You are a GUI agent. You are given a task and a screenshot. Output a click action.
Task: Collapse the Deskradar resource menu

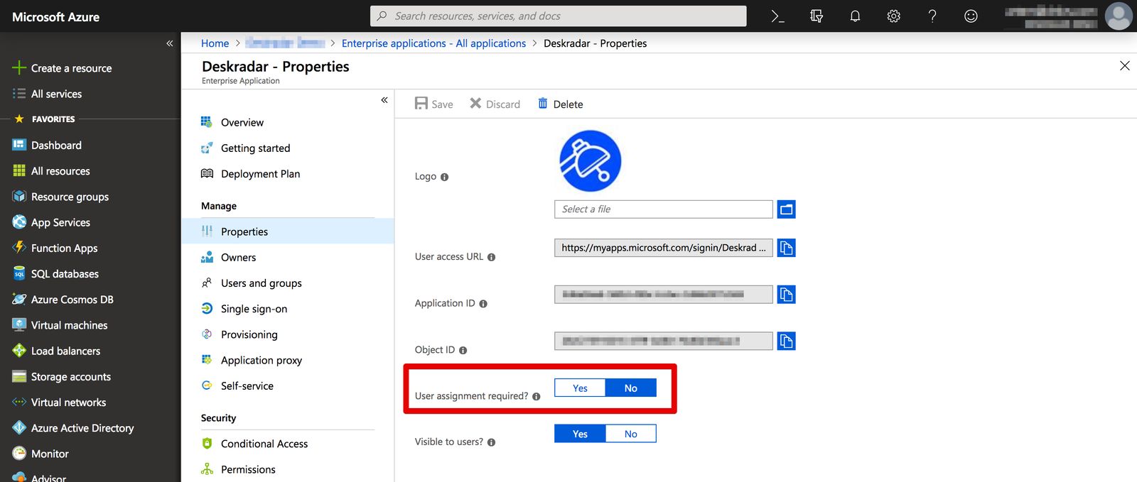(384, 100)
